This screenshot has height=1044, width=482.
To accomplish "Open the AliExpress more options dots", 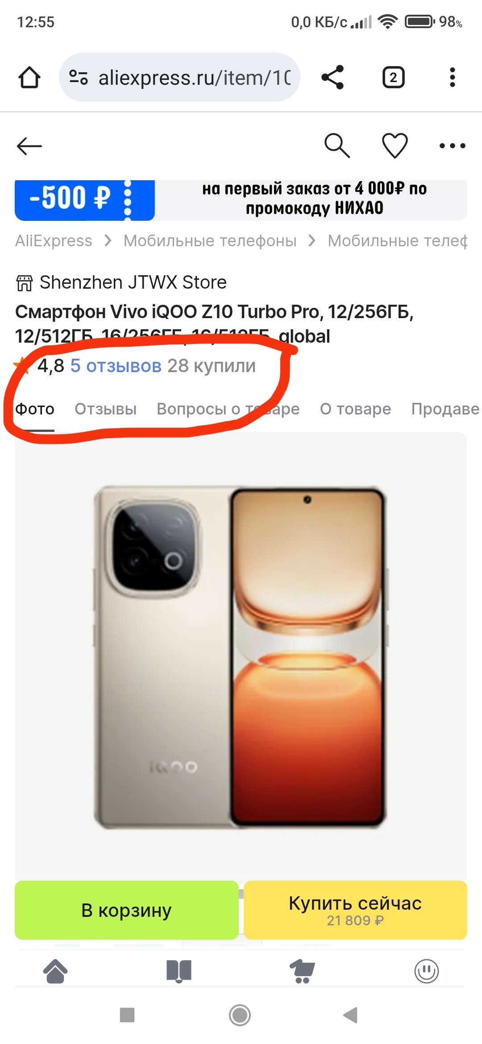I will [x=452, y=145].
